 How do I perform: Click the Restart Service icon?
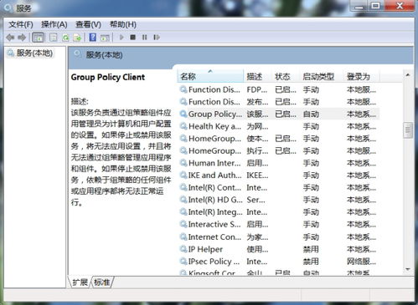pos(157,37)
